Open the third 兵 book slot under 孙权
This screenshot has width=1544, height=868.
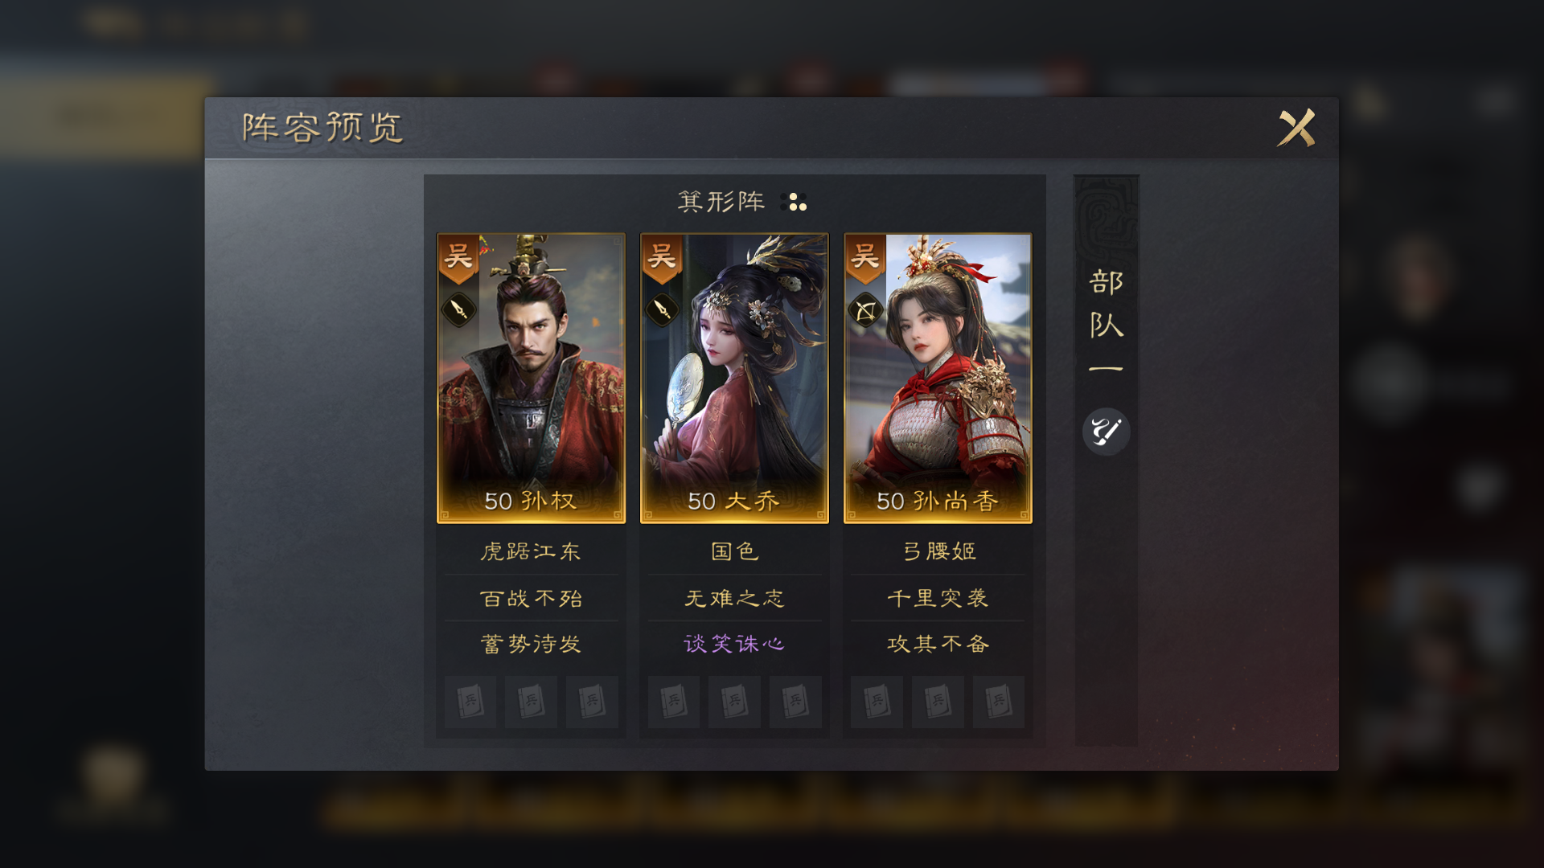(592, 702)
